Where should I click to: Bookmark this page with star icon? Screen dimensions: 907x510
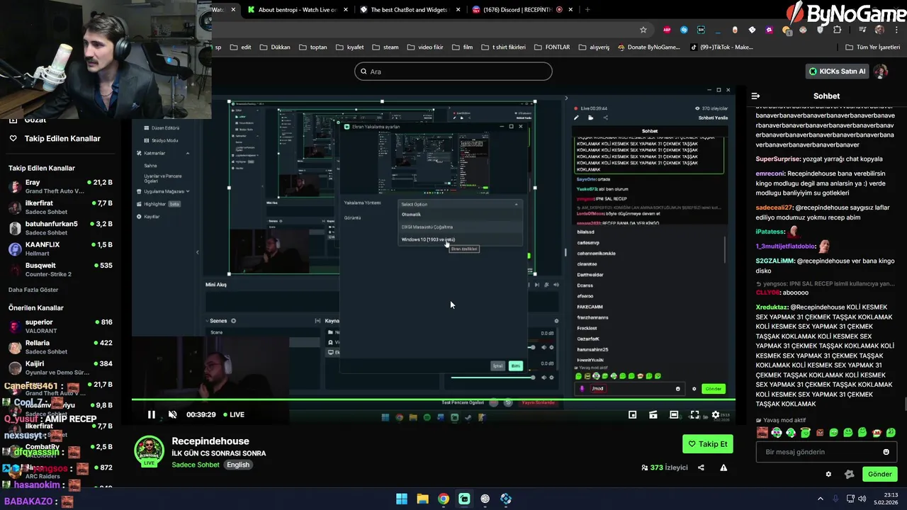click(643, 30)
